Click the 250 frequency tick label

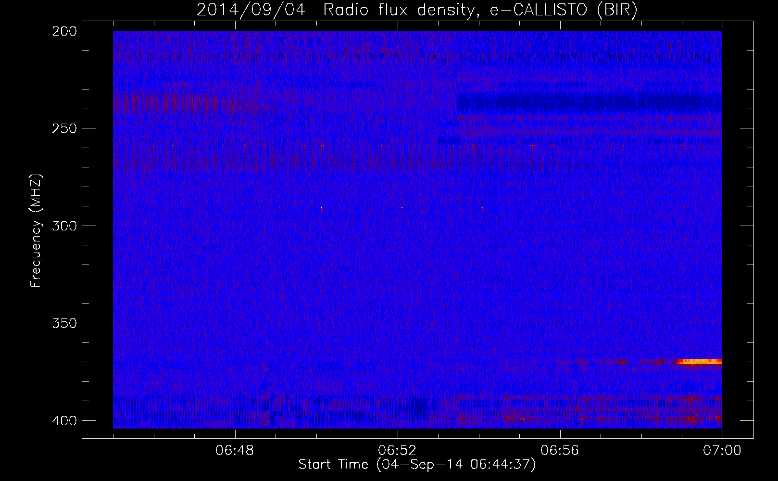click(64, 128)
